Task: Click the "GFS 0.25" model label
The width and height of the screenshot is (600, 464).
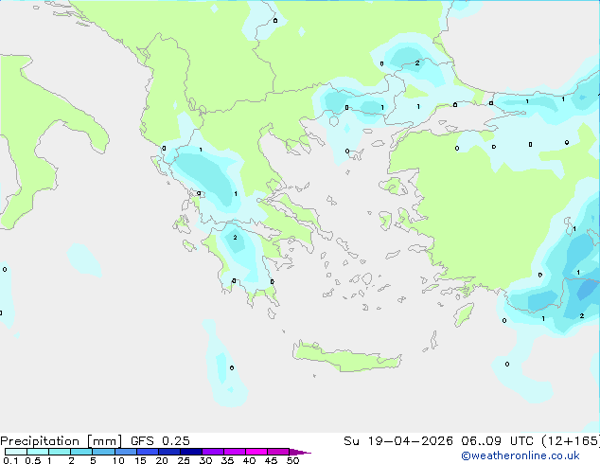Action: (160, 441)
